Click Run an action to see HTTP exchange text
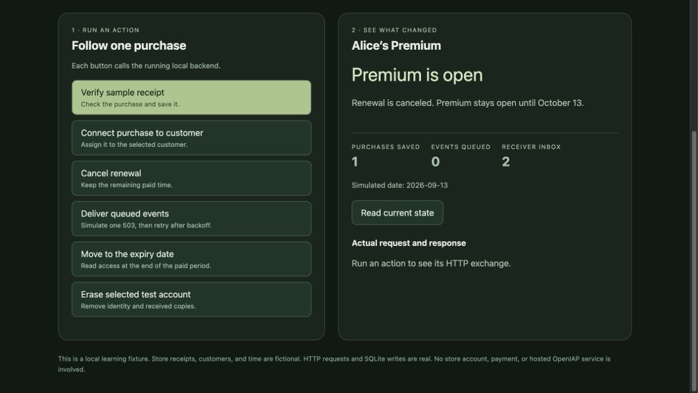The width and height of the screenshot is (698, 393). click(x=431, y=263)
